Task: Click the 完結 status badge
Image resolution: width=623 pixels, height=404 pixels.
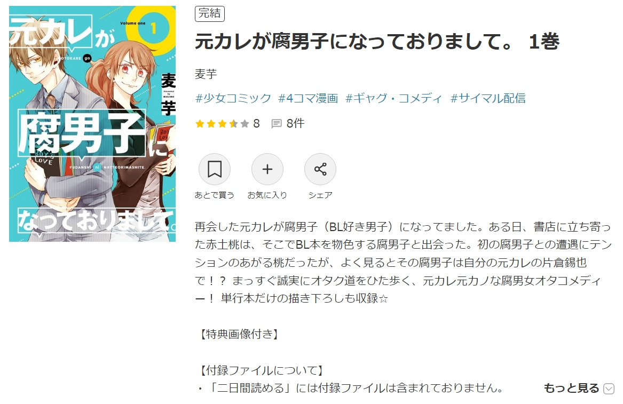Action: click(210, 13)
